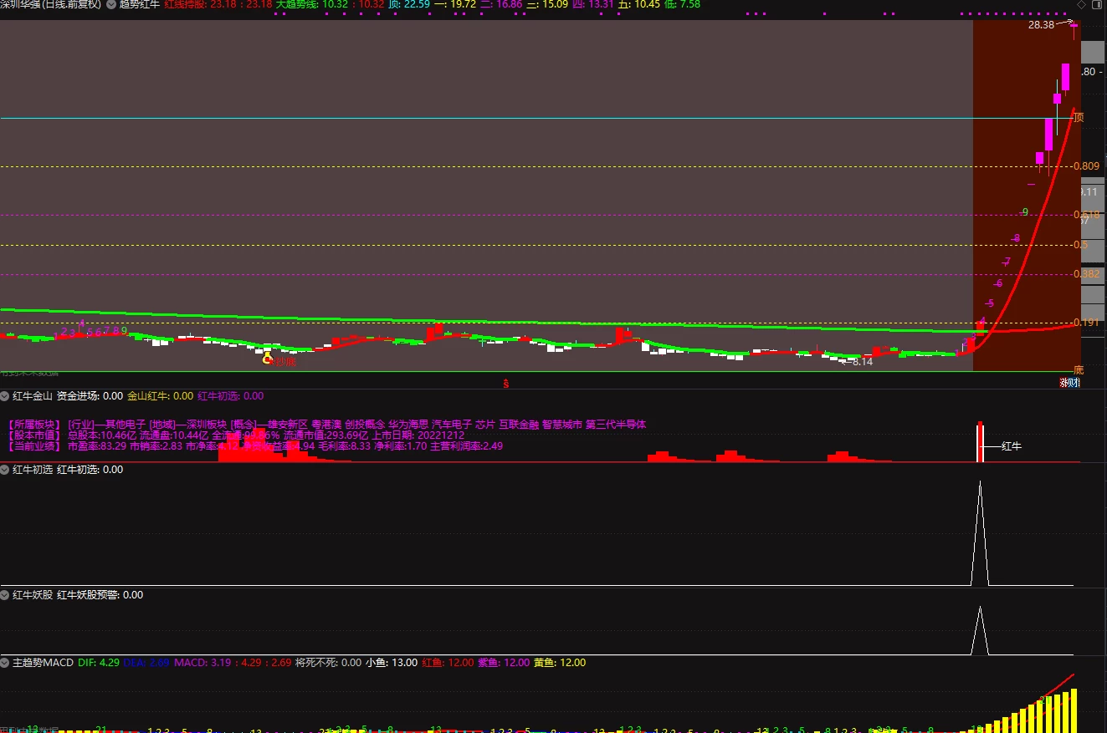Click the 顶: 22.59 value
The image size is (1107, 733).
409,4
